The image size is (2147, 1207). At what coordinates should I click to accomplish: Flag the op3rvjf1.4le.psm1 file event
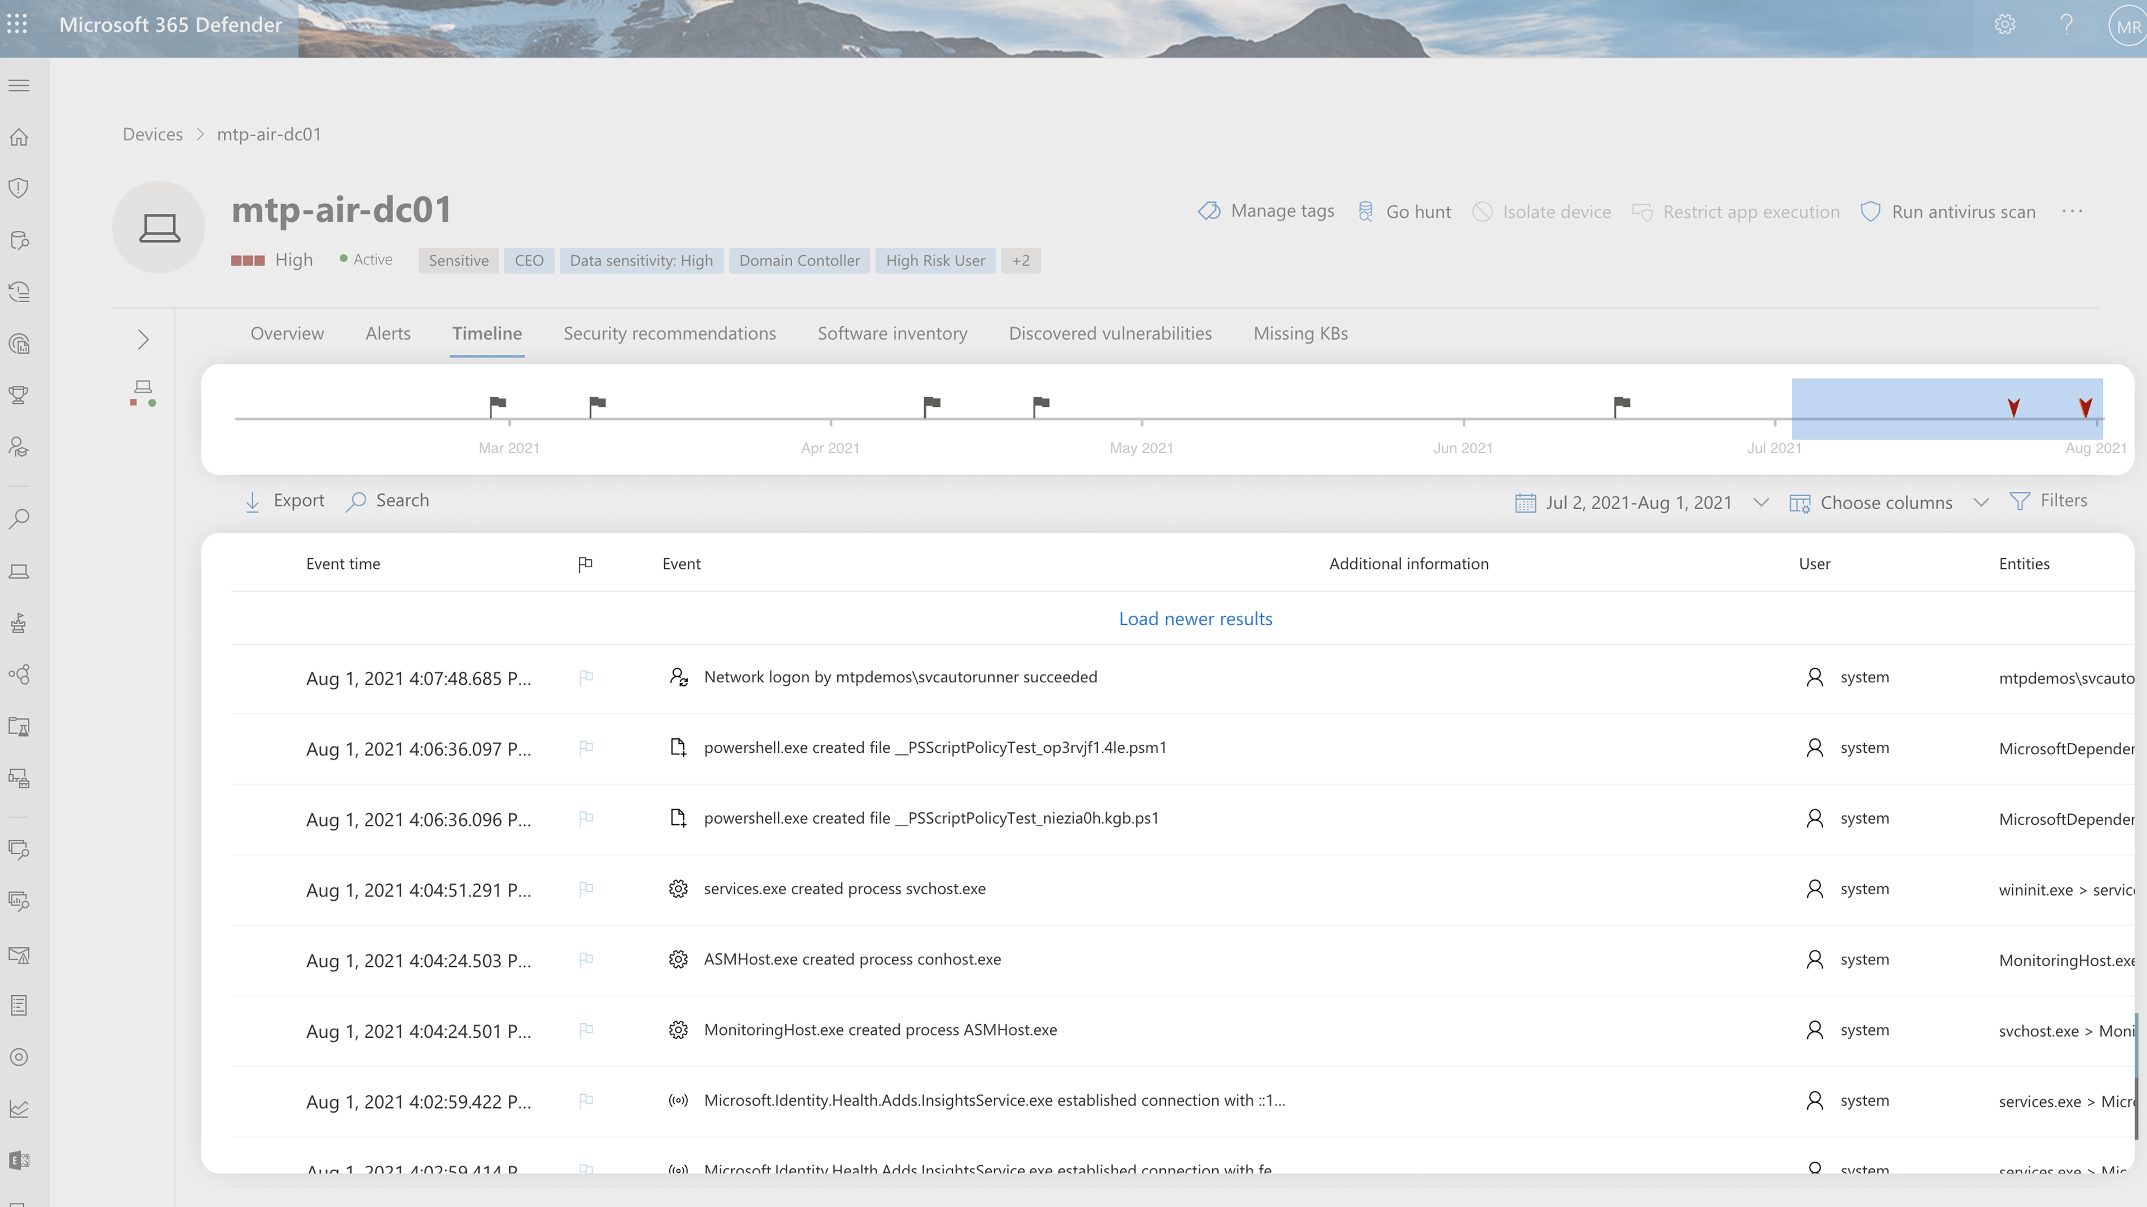(586, 748)
